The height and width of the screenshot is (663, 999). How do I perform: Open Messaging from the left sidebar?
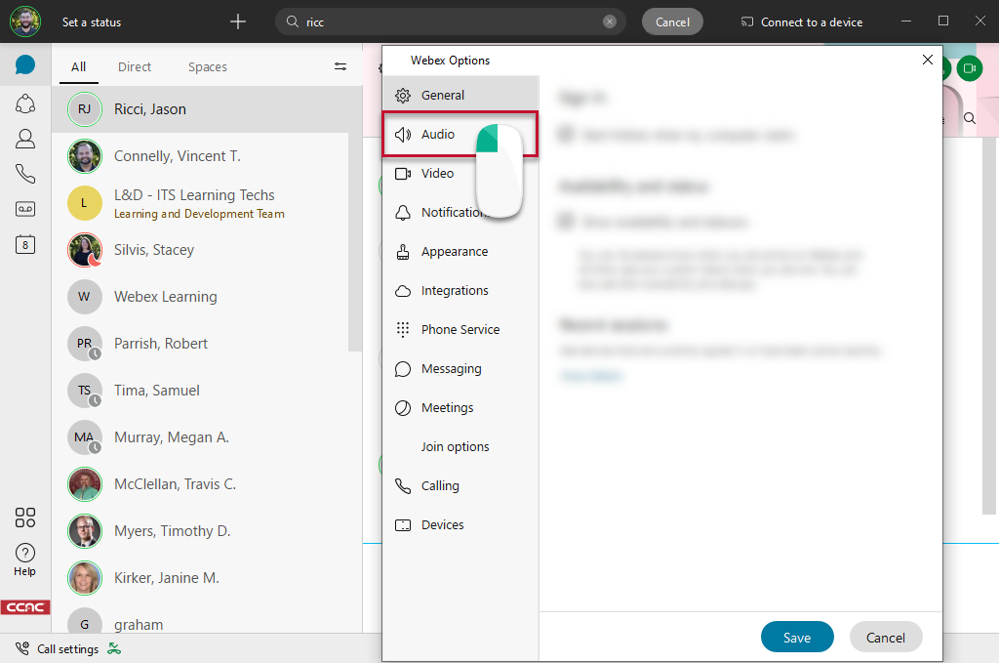point(25,64)
